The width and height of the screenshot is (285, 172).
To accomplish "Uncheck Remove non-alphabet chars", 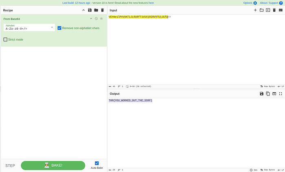I will (x=59, y=28).
